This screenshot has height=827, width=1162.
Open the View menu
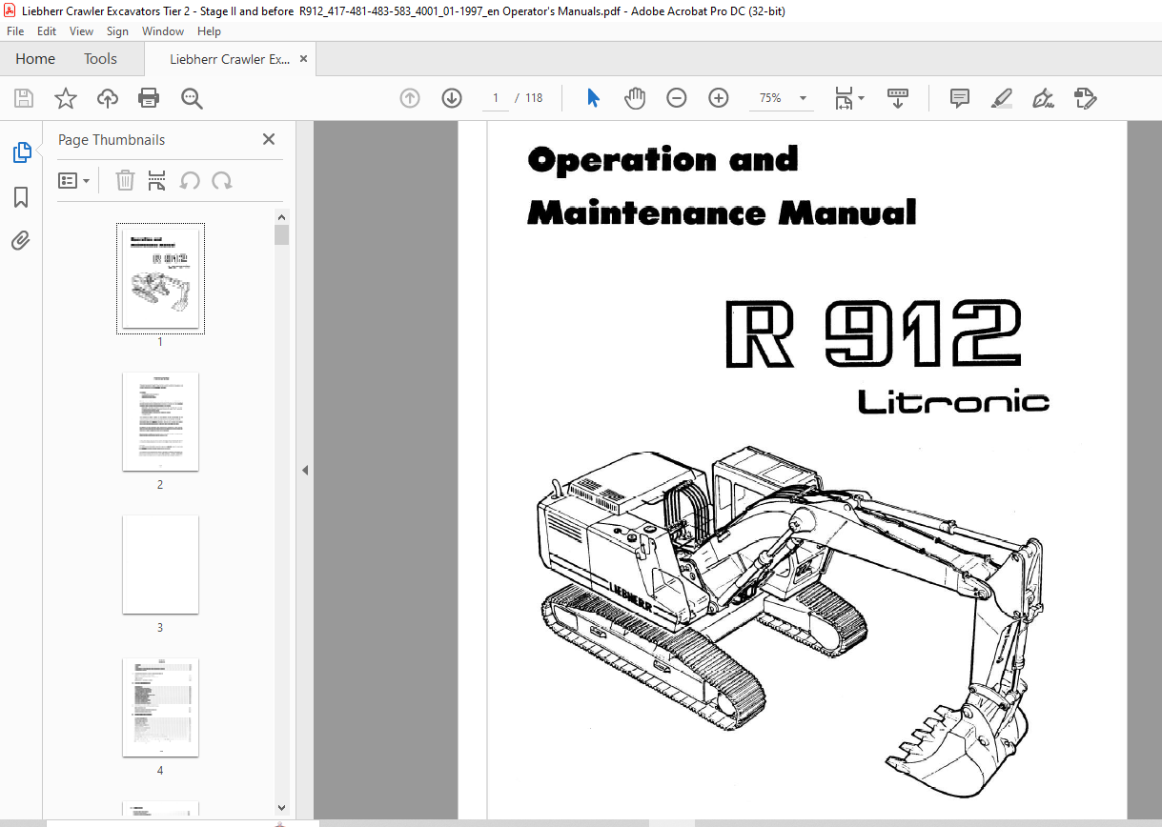[82, 31]
